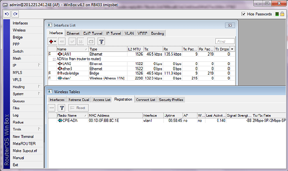Click the LAN1 ethernet interface icon
The height and width of the screenshot is (171, 288).
[60, 54]
